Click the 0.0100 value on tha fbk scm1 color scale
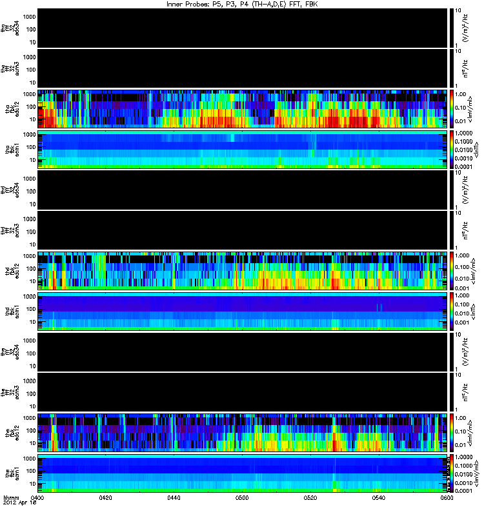The image size is (484, 516). (463, 150)
